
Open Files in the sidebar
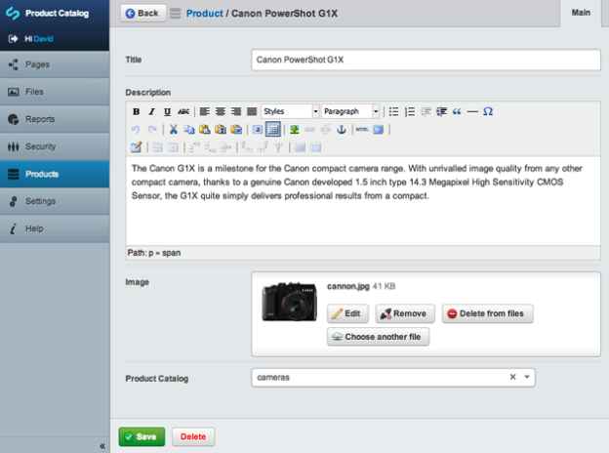pos(55,92)
